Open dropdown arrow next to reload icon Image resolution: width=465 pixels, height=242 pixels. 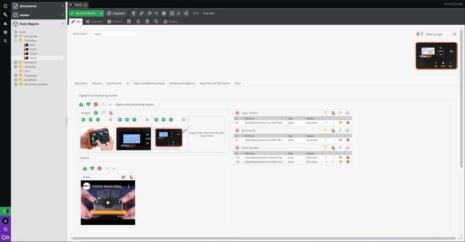(x=156, y=13)
